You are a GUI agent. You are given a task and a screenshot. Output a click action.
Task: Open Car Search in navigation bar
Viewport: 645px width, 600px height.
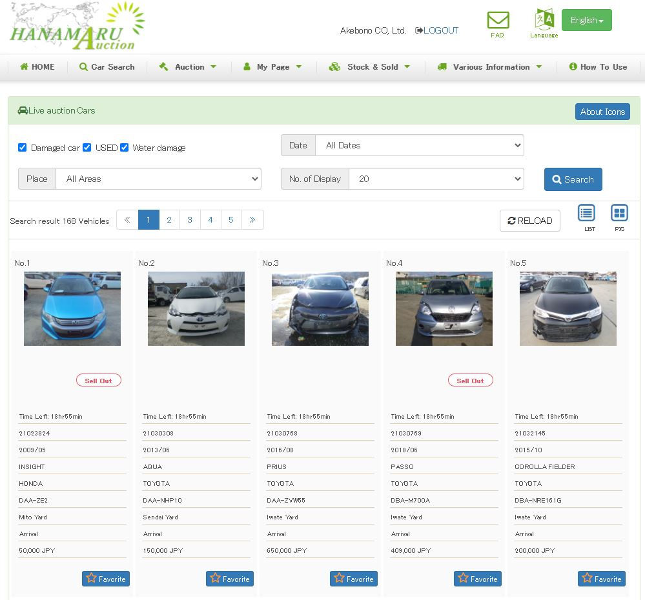(x=107, y=67)
